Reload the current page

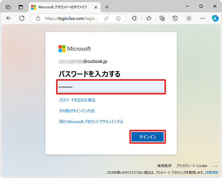click(22, 18)
